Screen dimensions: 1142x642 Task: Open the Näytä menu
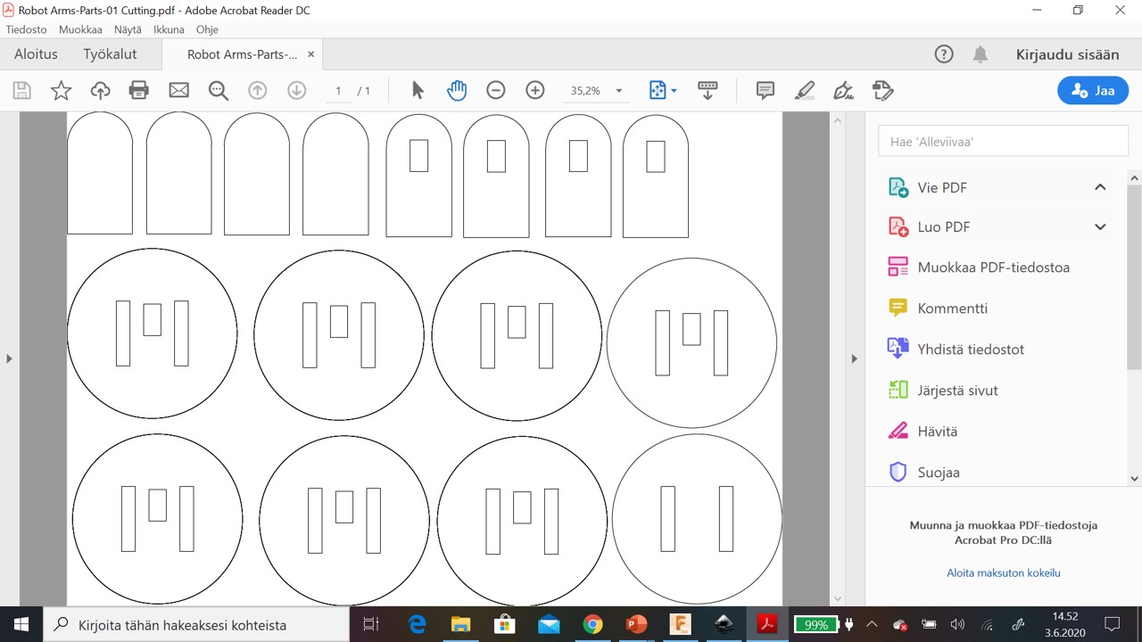[128, 29]
